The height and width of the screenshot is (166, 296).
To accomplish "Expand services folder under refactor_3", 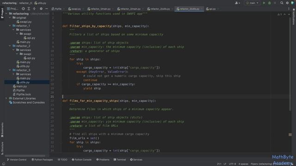I will click(x=13, y=74).
